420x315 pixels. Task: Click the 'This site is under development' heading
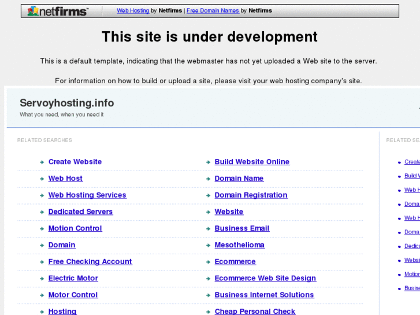click(x=210, y=37)
